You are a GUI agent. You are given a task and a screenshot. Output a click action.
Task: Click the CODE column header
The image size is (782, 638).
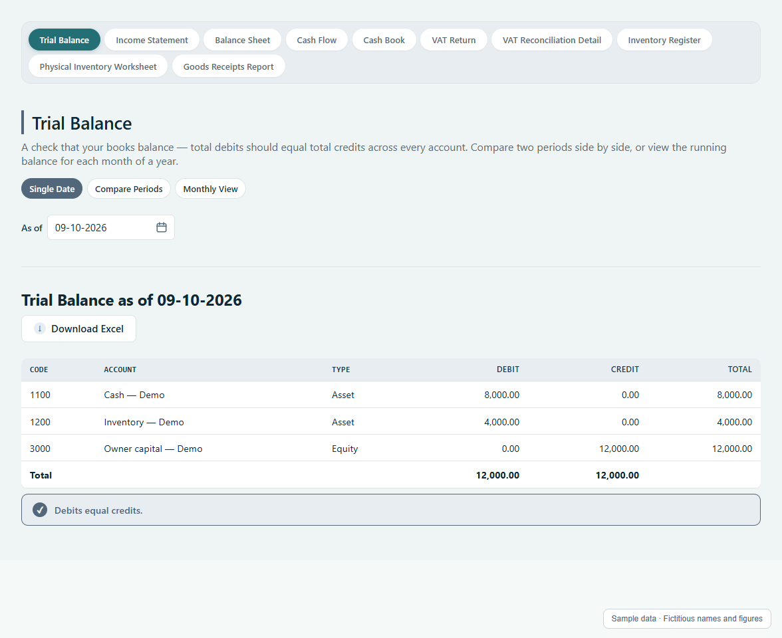point(39,370)
